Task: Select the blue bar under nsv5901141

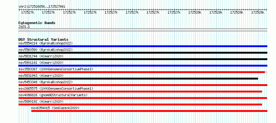Action: click(143, 66)
